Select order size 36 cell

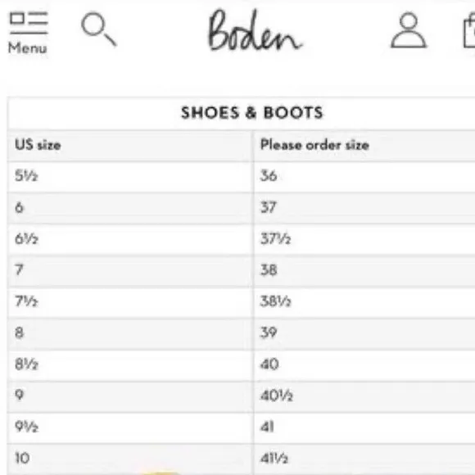click(x=364, y=176)
